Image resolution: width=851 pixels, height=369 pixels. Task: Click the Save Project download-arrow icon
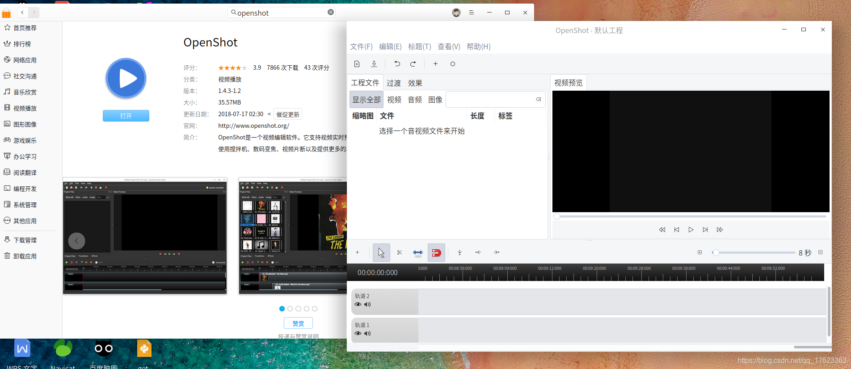(x=374, y=64)
